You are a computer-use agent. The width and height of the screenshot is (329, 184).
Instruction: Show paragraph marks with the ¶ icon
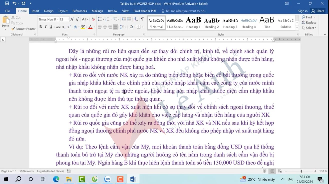coord(142,19)
